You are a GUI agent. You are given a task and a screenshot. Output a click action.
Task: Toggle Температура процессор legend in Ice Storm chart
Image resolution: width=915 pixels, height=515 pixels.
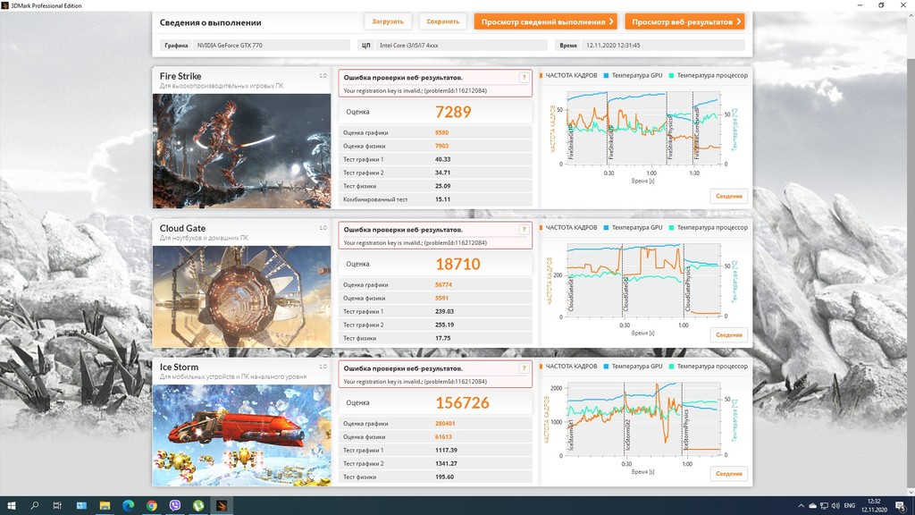(709, 366)
